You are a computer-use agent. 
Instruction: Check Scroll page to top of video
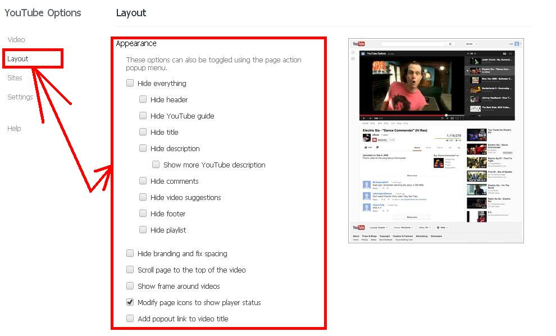pos(130,270)
